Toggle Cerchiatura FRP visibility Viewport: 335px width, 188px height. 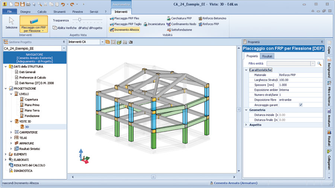[x=179, y=18]
